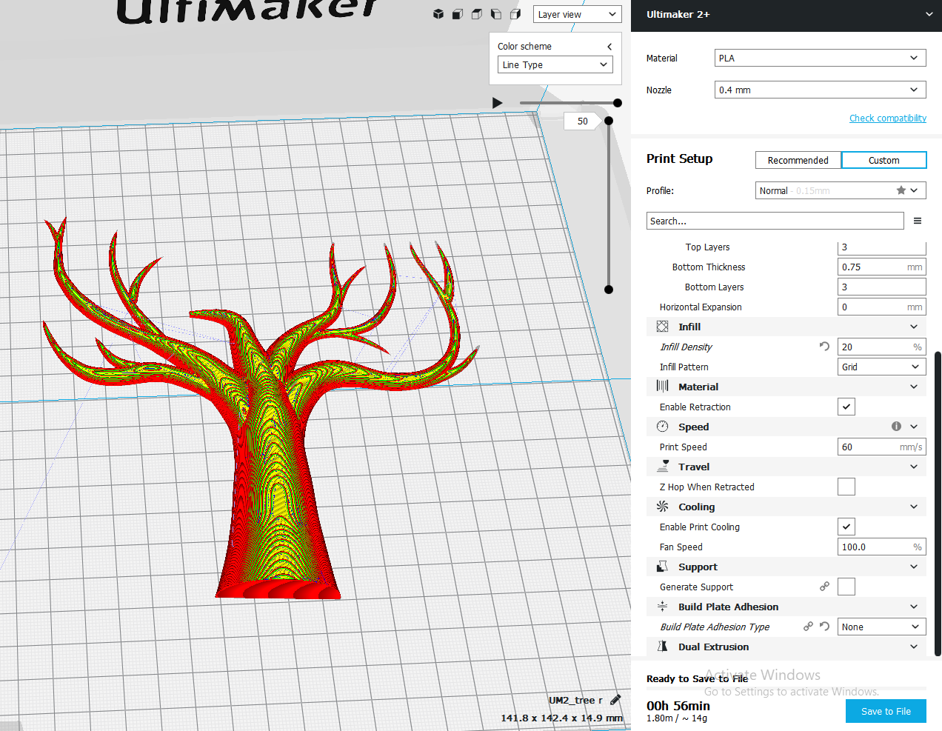Viewport: 942px width, 731px height.
Task: Click the Material category barcode icon
Action: click(662, 386)
